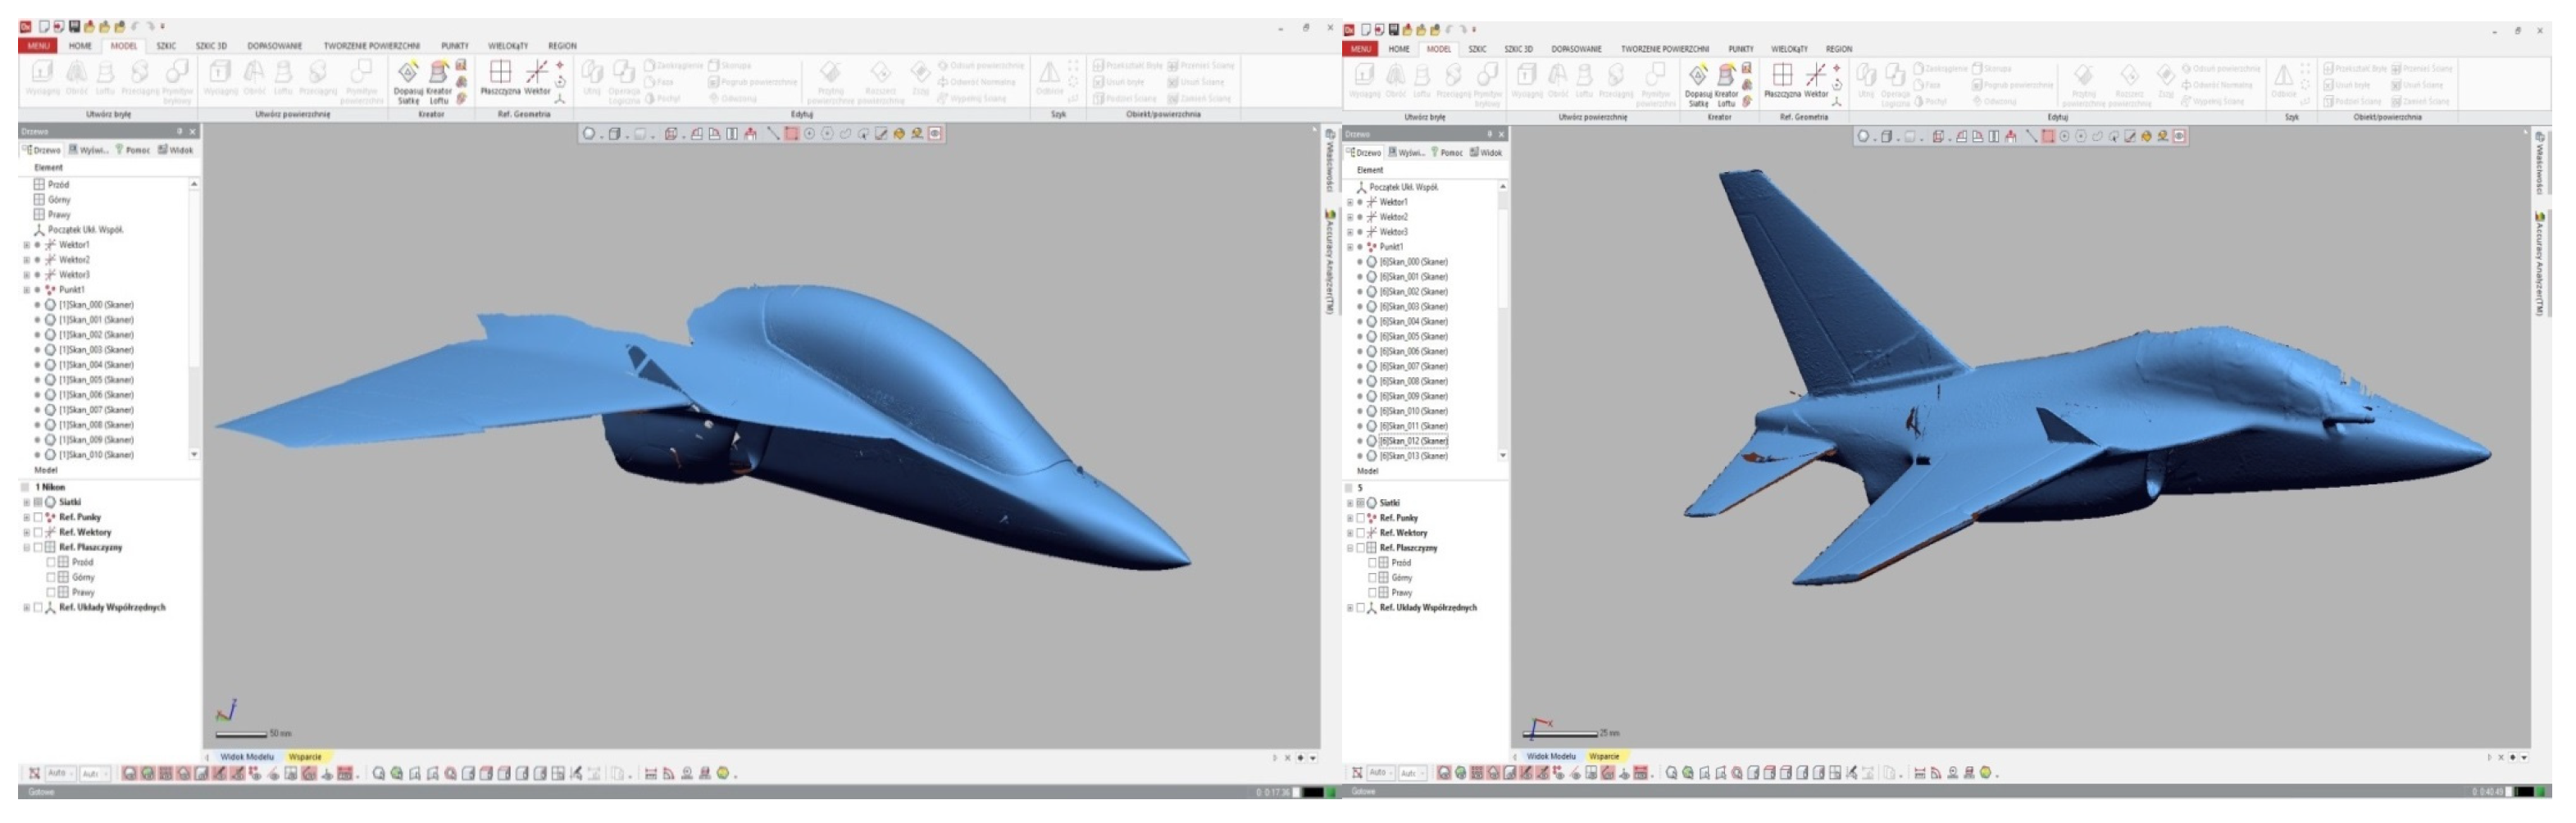Open DOPASOWANIE ribbon tab in left window
The image size is (2576, 823).
(274, 46)
